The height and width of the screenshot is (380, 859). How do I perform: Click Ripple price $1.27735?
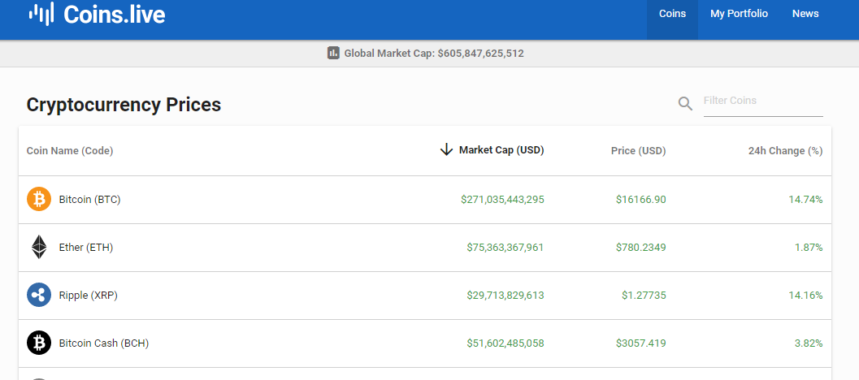[x=644, y=296]
